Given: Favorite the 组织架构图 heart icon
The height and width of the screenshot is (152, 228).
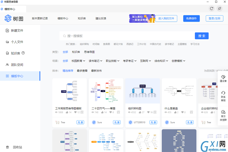Looking at the screenshot, I should (148, 112).
